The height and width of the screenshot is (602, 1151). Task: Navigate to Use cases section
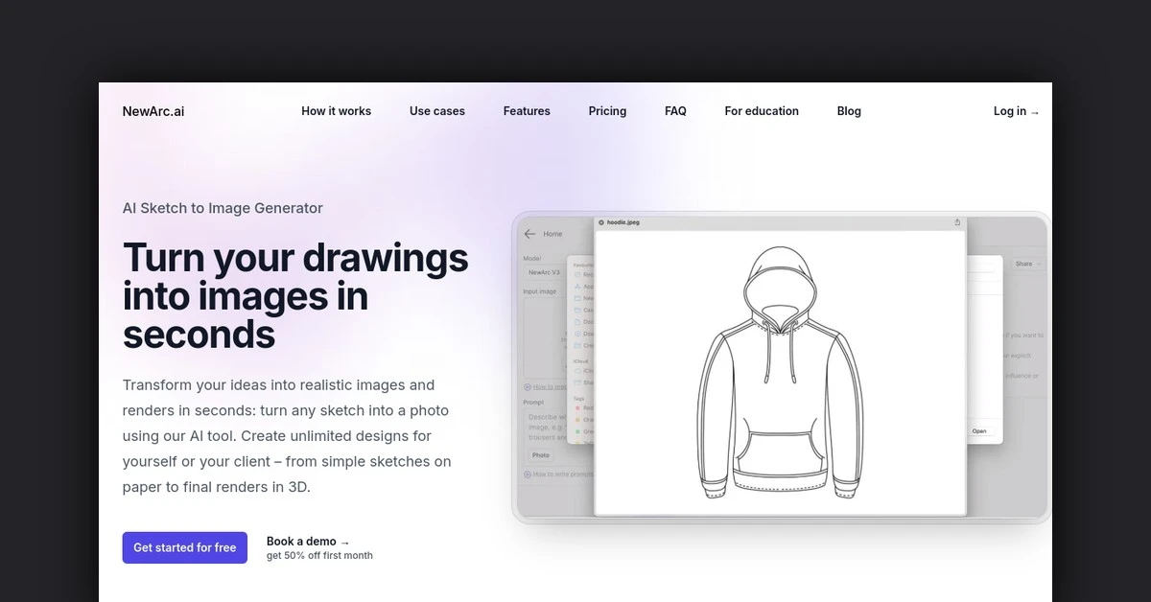point(436,111)
